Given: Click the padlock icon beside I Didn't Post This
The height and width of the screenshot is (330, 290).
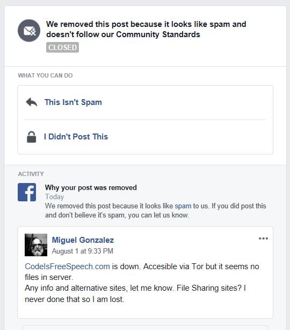Looking at the screenshot, I should point(32,137).
